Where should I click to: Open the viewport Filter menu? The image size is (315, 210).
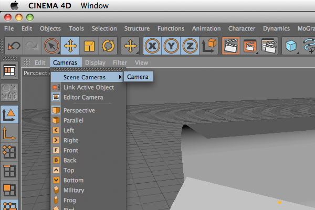120,62
